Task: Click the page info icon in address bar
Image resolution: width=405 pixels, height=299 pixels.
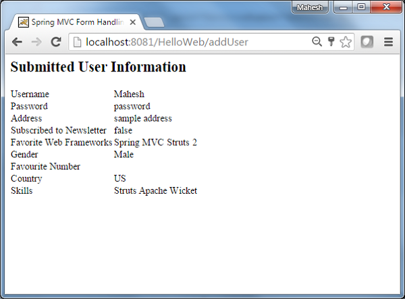Action: 78,42
